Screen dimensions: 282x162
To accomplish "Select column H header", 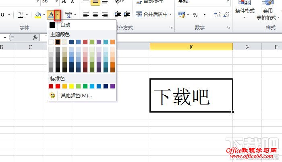I will [x=272, y=47].
